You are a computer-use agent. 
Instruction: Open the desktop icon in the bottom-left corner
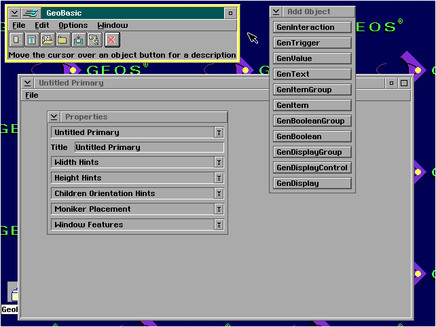[x=11, y=294]
